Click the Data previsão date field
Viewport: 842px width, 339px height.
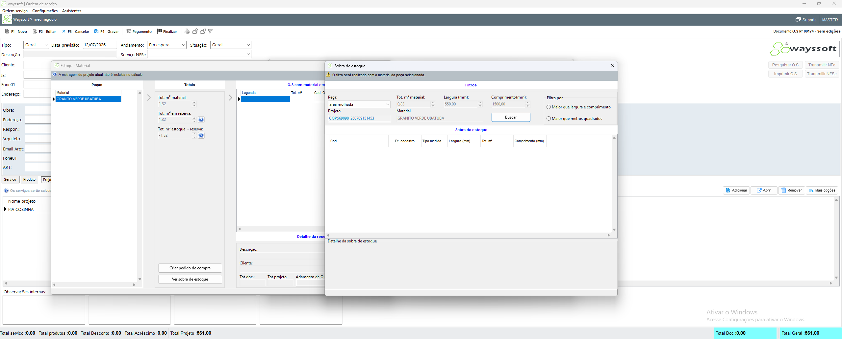coord(100,45)
